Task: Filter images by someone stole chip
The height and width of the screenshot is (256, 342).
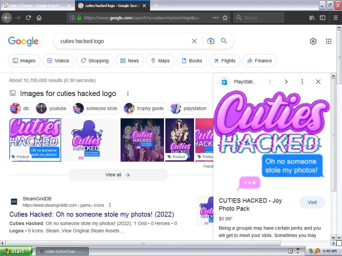Action: 97,108
